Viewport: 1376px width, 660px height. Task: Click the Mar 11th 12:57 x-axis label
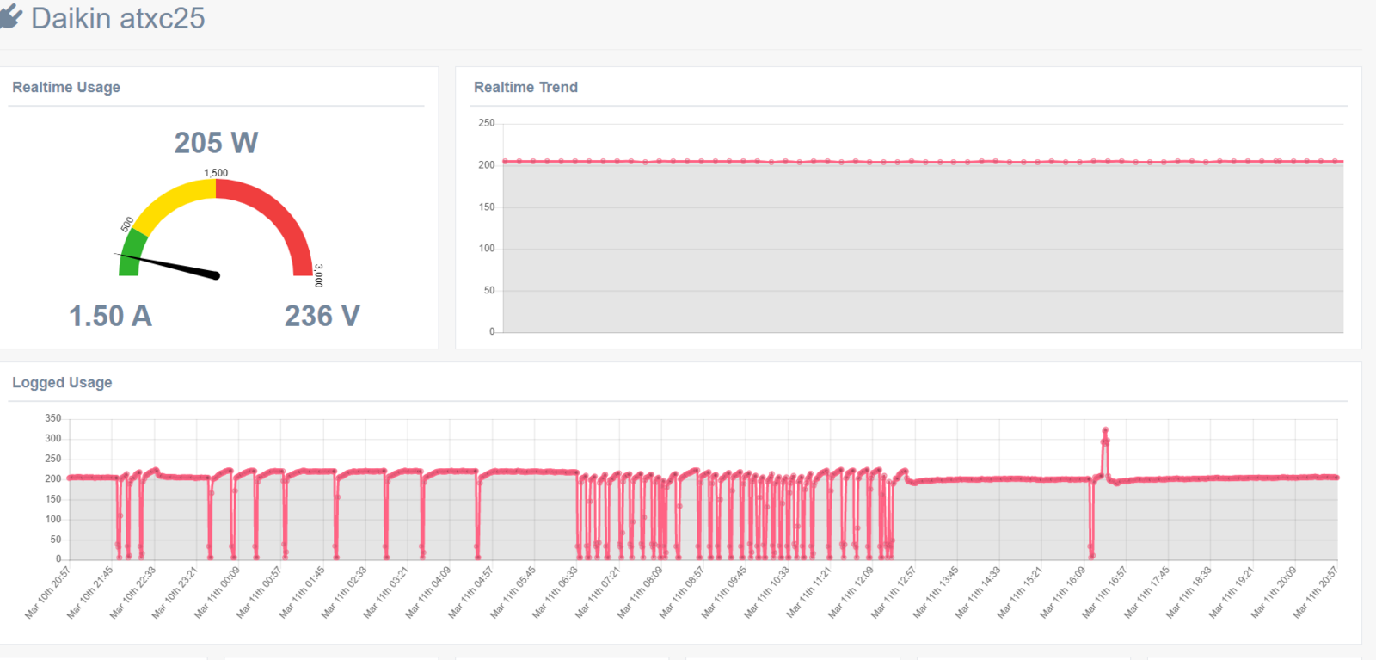894,592
